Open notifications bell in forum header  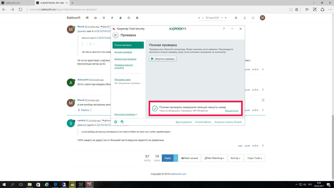(245, 18)
